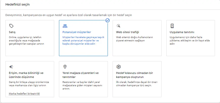Select the Satış goal title

click(x=12, y=32)
